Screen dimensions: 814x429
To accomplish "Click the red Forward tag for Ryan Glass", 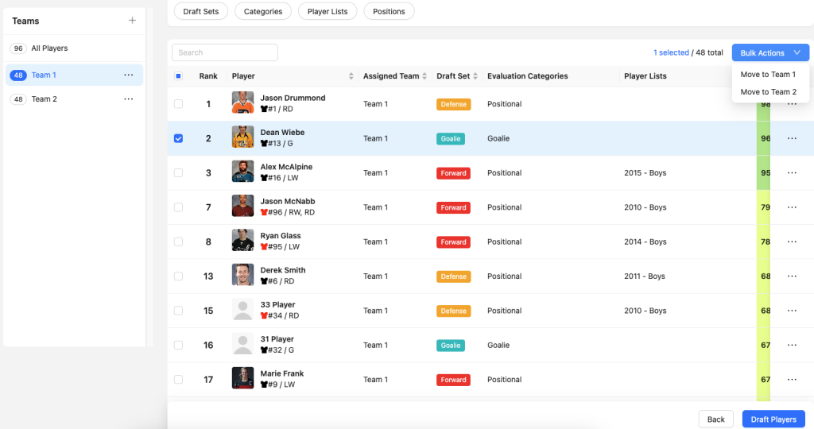I will point(453,242).
